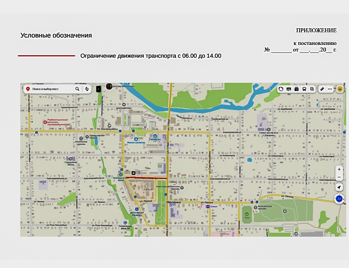Select the Спортивная школа marker
The height and width of the screenshot is (268, 349).
tap(71, 159)
